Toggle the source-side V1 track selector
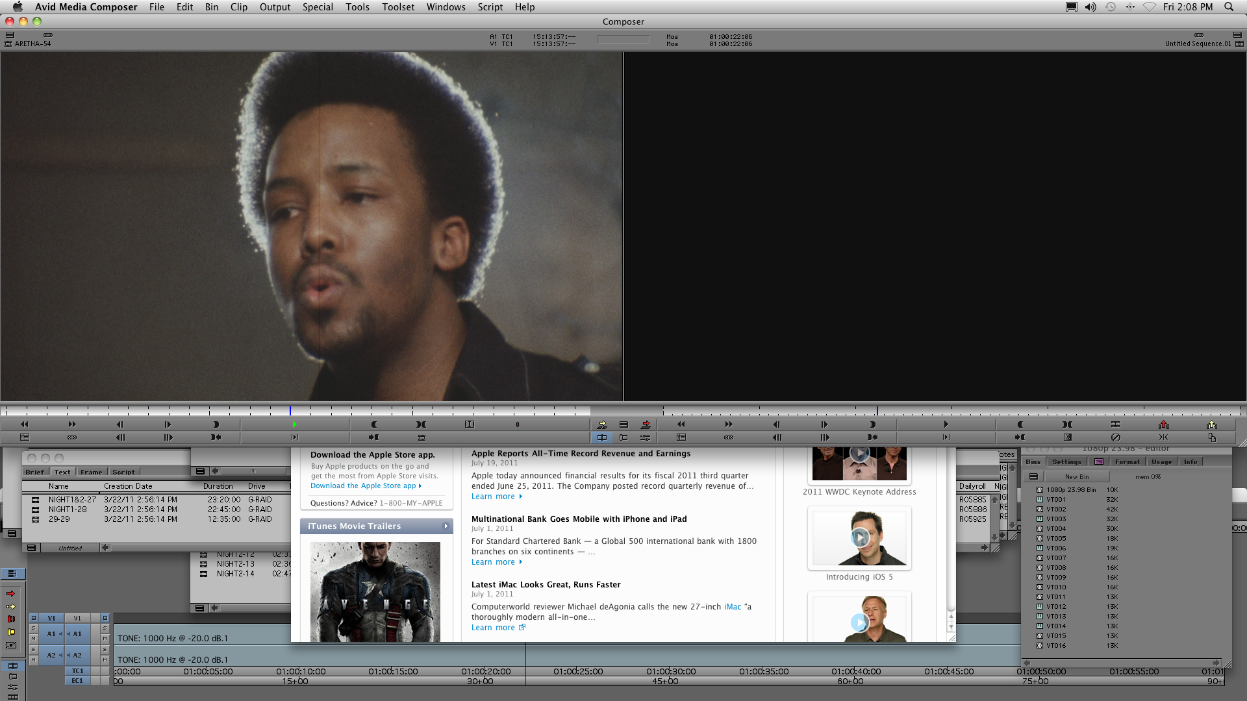Screen dimensions: 1247x701 [x=51, y=619]
